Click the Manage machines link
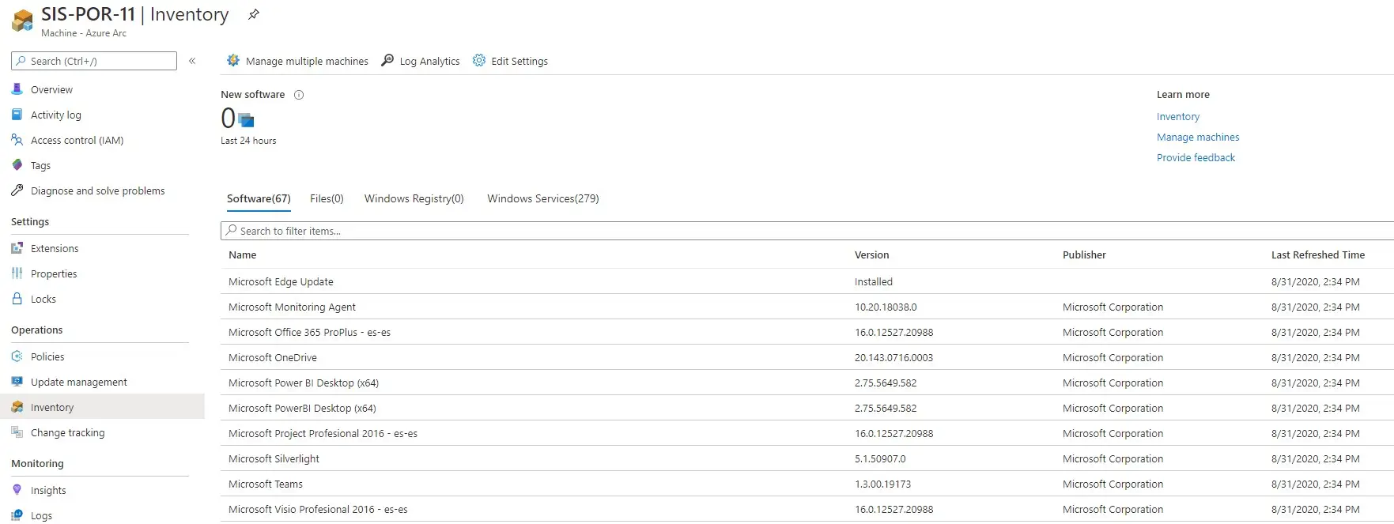 pos(1197,138)
